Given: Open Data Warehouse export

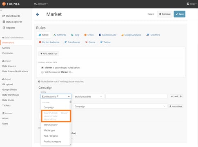Looking at the screenshot, I should click(11, 95).
